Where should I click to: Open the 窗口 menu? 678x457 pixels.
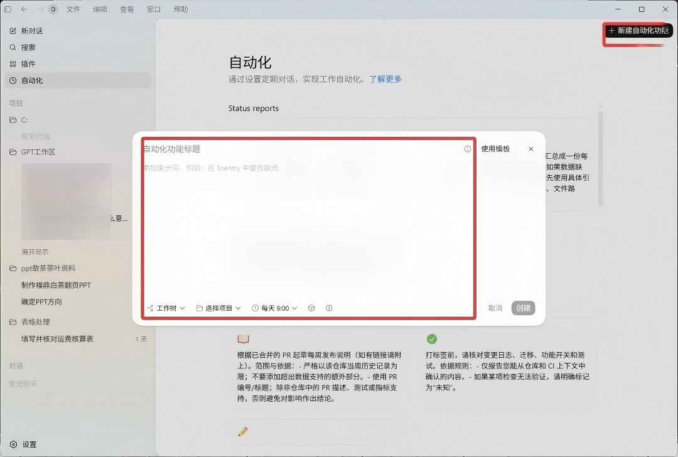tap(154, 9)
